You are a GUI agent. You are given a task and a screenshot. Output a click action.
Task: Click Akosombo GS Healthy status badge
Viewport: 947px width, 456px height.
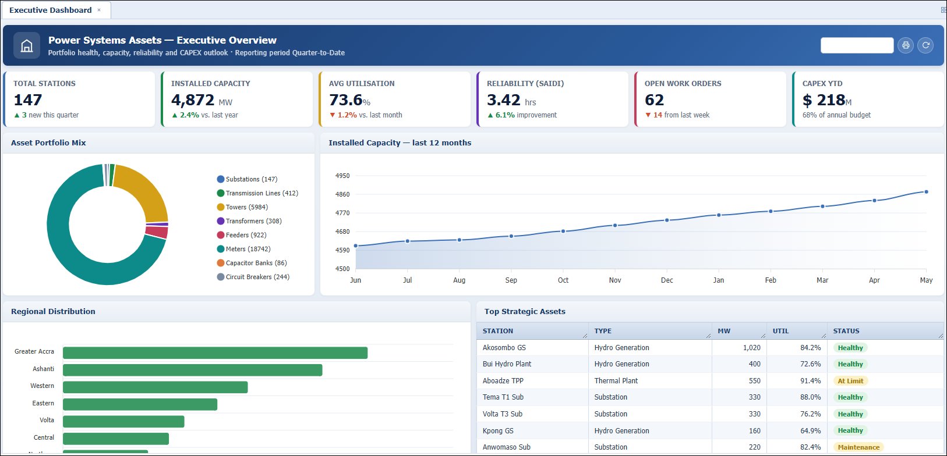[850, 348]
